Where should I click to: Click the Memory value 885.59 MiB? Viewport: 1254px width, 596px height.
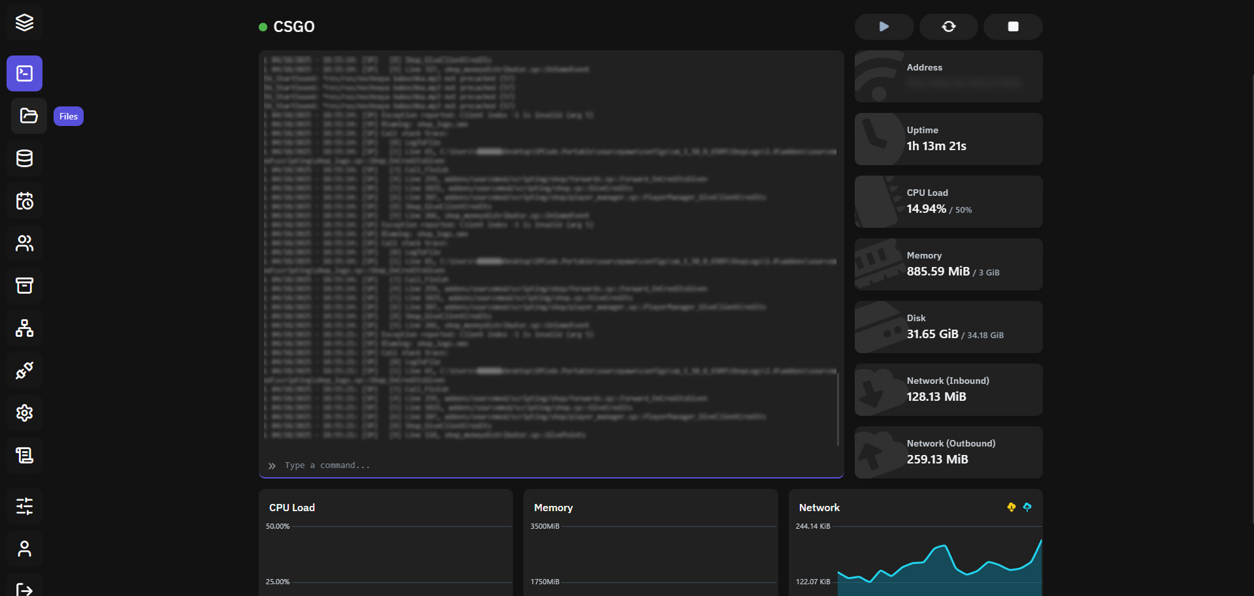[938, 272]
